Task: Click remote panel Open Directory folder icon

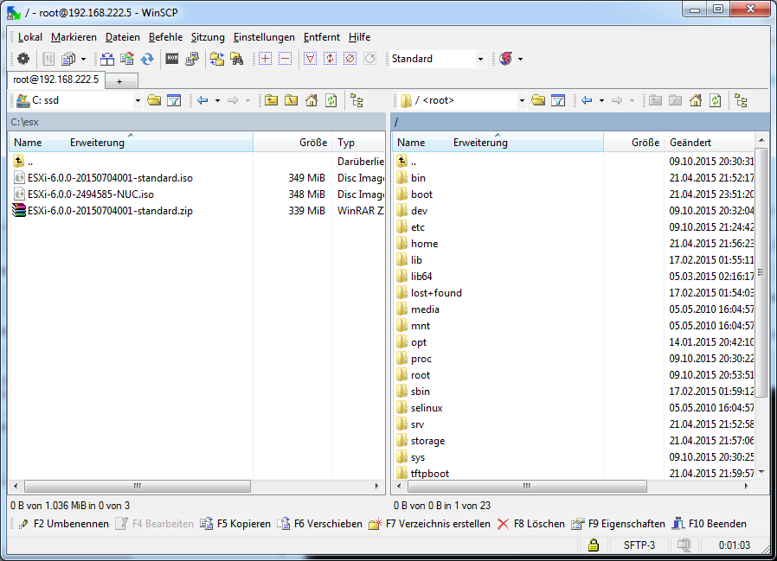Action: [x=538, y=100]
